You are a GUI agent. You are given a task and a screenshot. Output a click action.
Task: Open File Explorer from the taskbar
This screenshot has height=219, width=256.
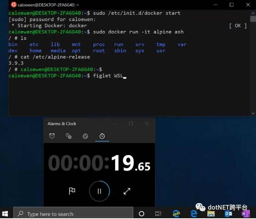coord(211,214)
